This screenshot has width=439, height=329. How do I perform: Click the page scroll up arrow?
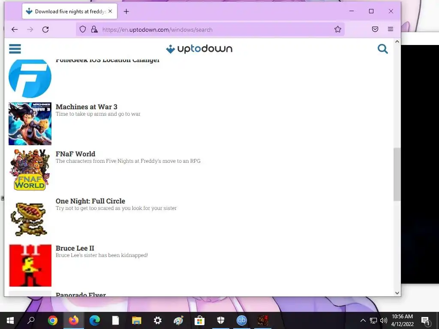(x=397, y=42)
